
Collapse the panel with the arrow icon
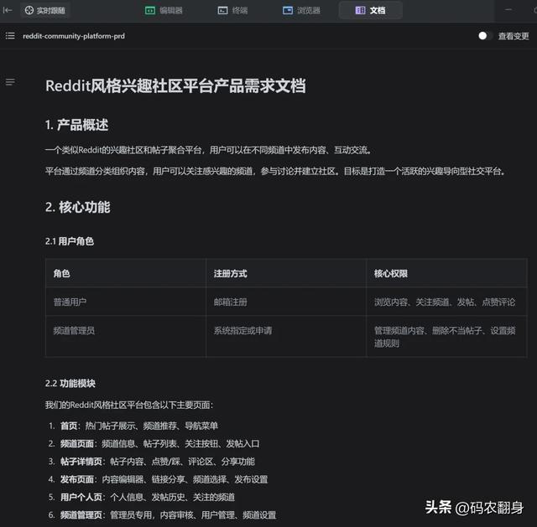coord(8,10)
